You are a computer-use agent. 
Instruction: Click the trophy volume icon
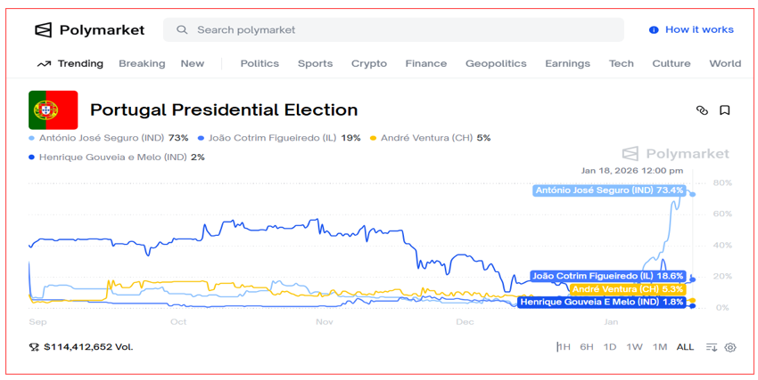click(x=34, y=347)
